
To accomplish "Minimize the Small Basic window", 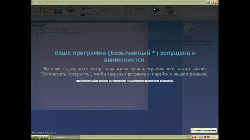I will point(208,2).
